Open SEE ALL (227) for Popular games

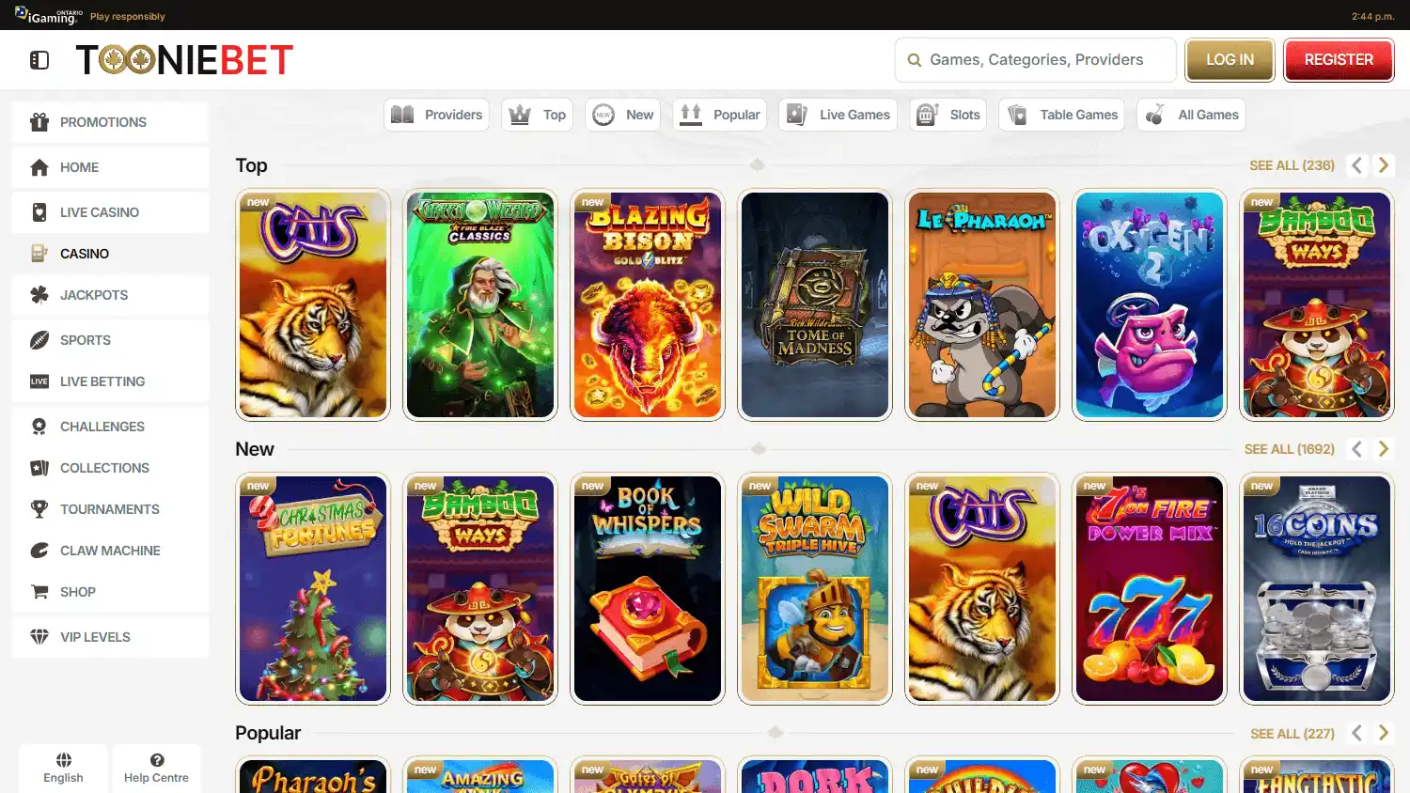(x=1292, y=734)
